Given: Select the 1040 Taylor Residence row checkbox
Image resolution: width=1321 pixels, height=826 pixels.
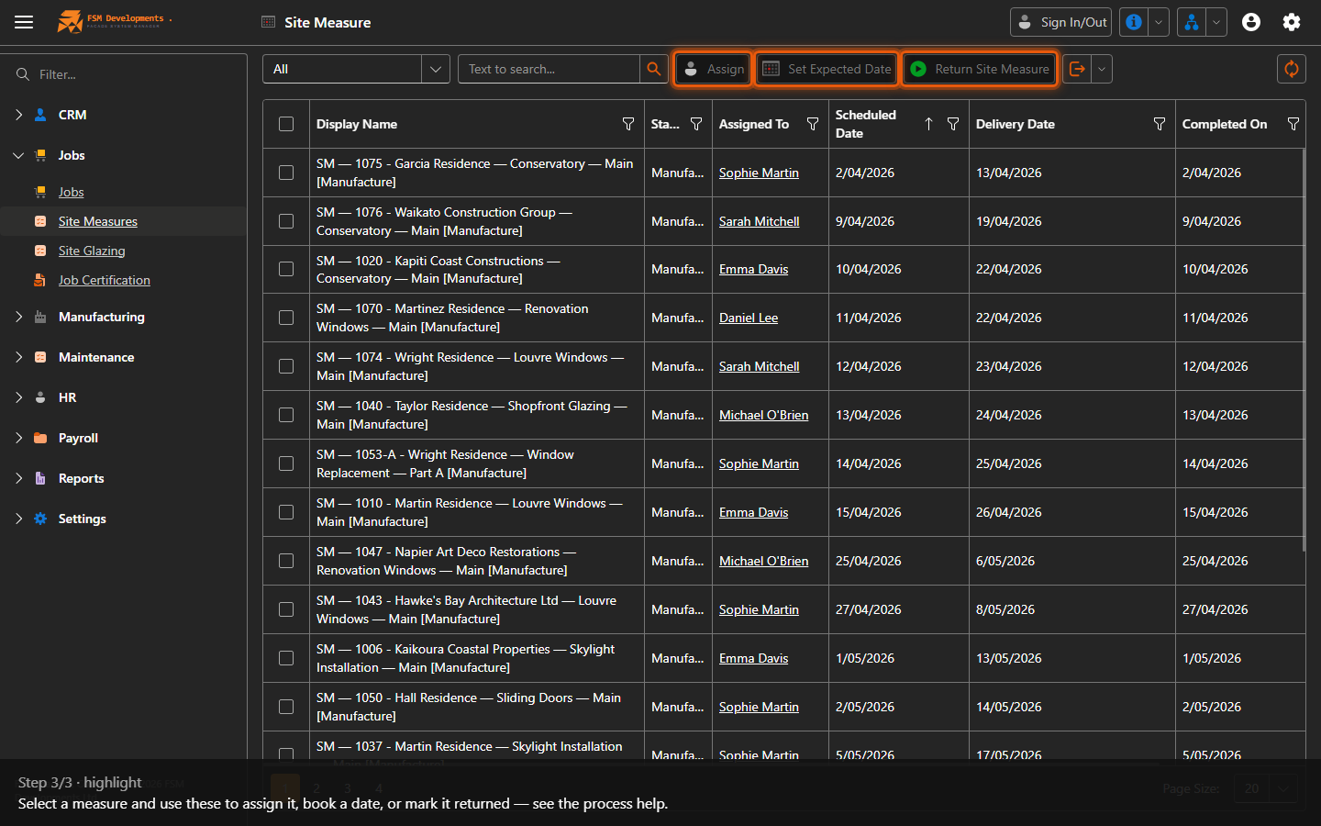Looking at the screenshot, I should click(x=286, y=415).
